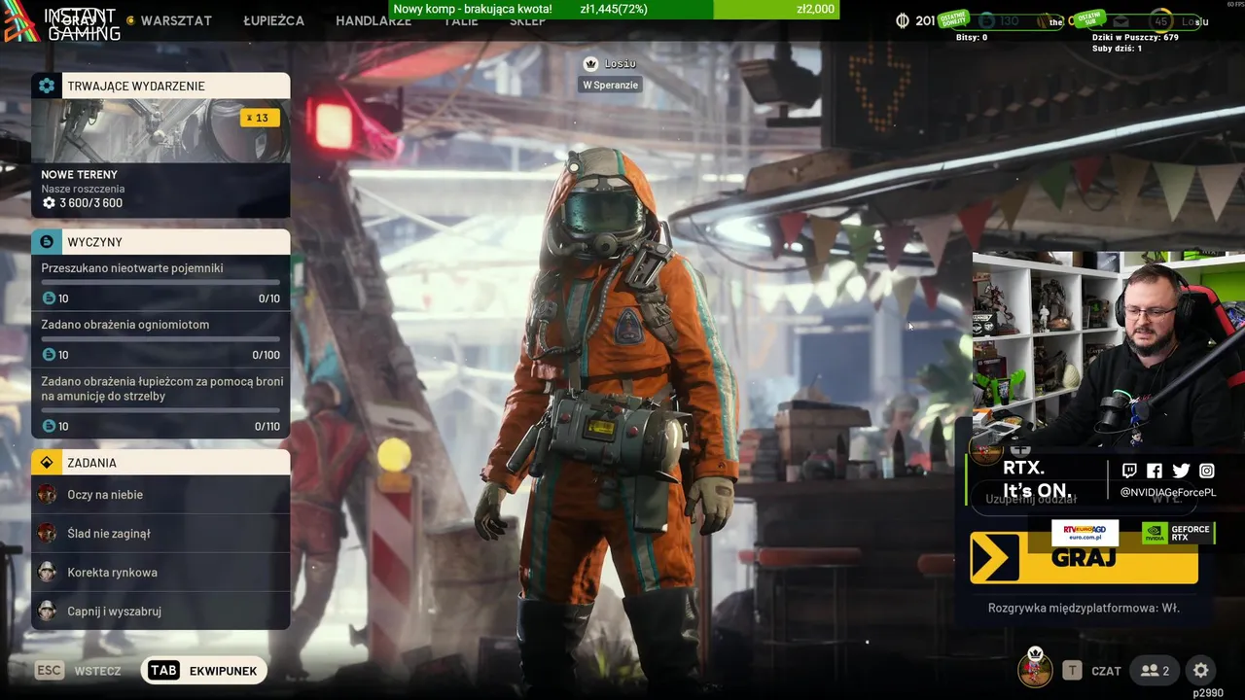Click the streamer webcam feed
The image size is (1245, 700).
point(1108,350)
